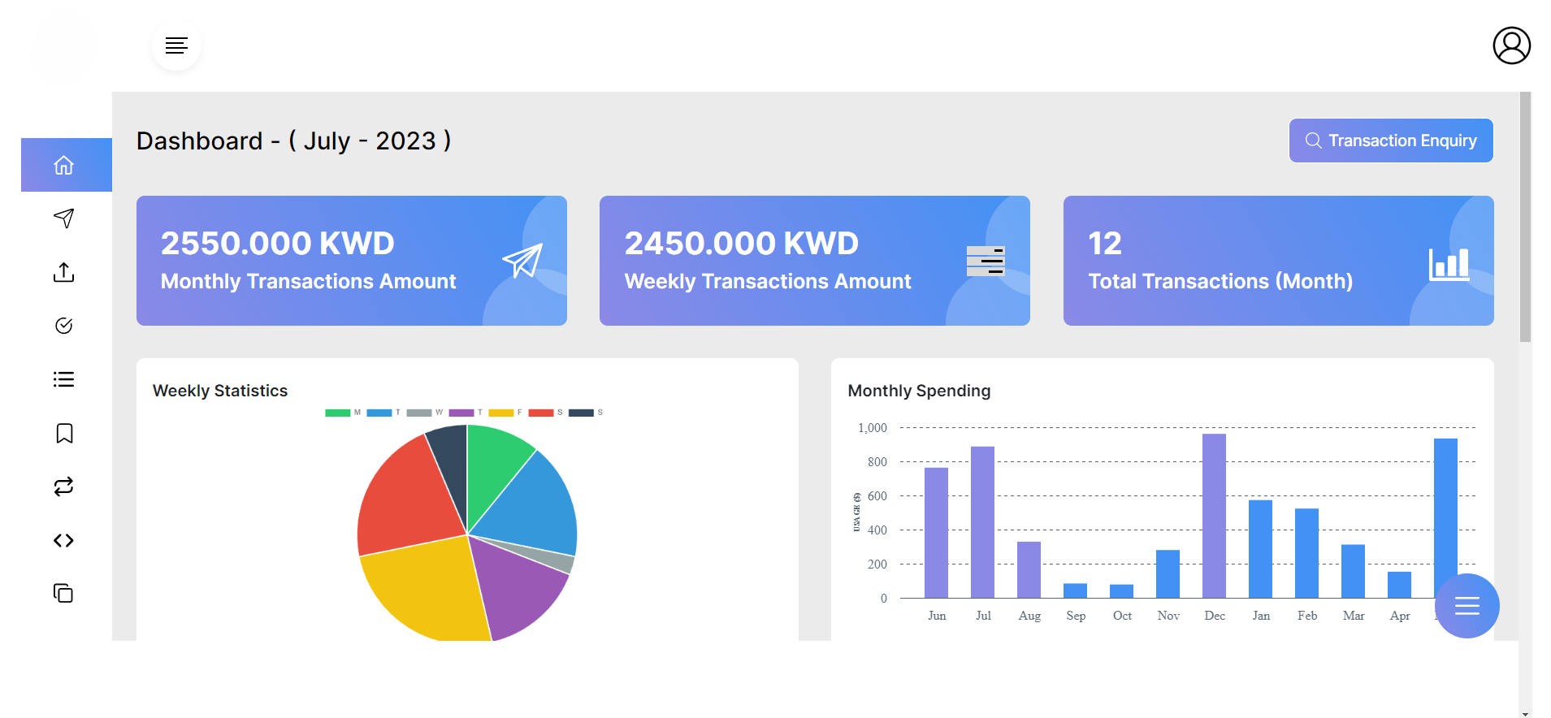Open the Home dashboard sidebar icon
The width and height of the screenshot is (1551, 718).
pyautogui.click(x=64, y=165)
